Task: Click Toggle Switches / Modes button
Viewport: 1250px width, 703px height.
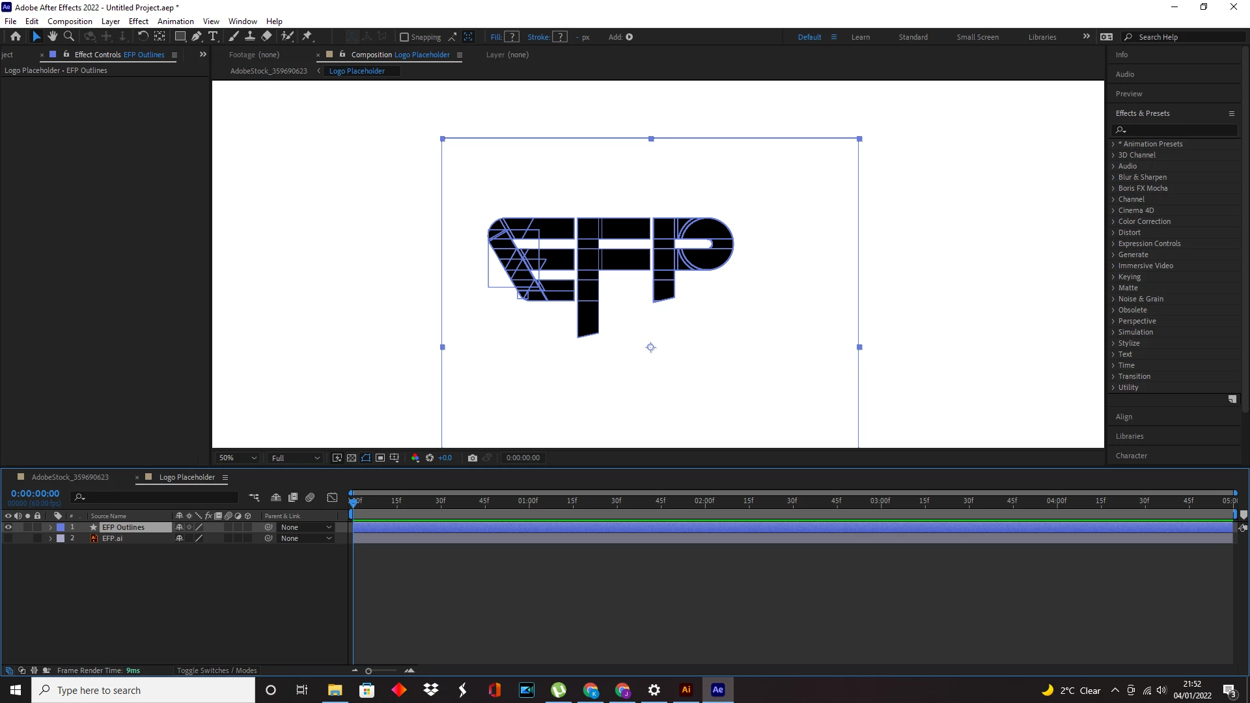Action: point(217,670)
